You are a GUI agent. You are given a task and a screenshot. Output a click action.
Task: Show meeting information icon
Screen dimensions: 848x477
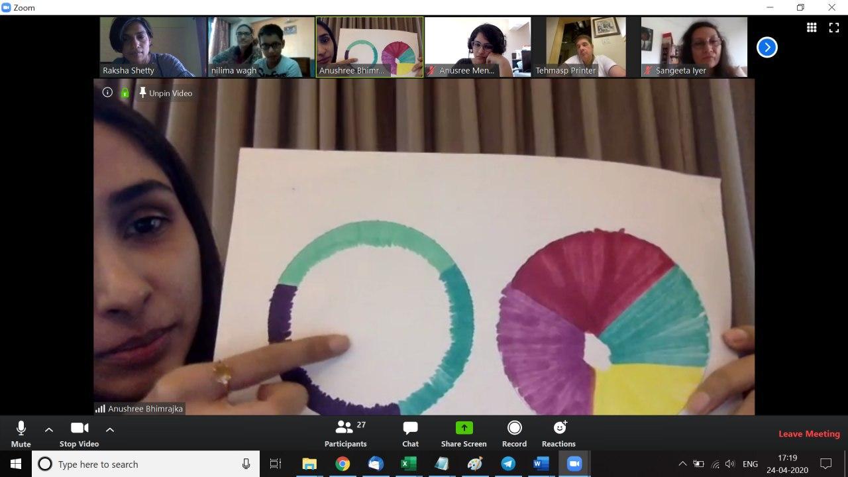[107, 93]
